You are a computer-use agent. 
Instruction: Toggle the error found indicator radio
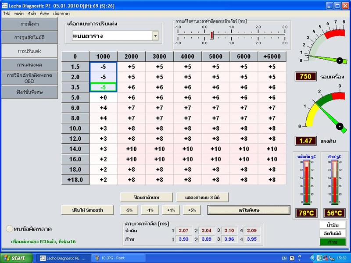click(x=9, y=229)
